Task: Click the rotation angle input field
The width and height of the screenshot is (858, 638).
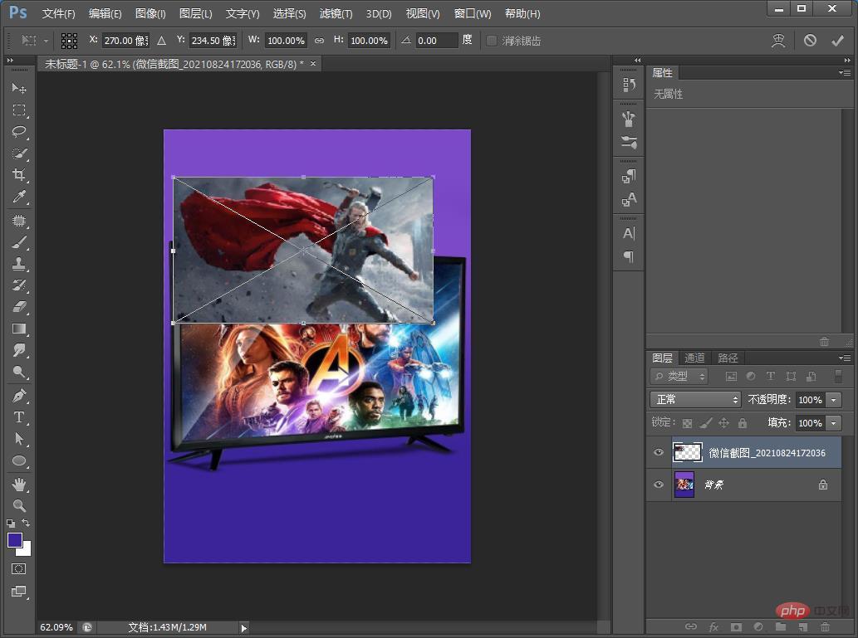Action: 437,41
